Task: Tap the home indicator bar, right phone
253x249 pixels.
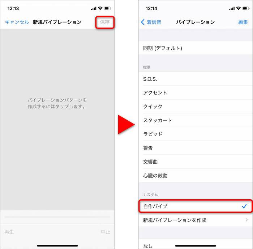Action: coord(196,246)
